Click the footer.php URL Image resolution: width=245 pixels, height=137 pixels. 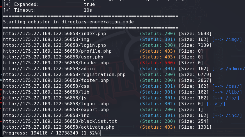tap(56, 80)
